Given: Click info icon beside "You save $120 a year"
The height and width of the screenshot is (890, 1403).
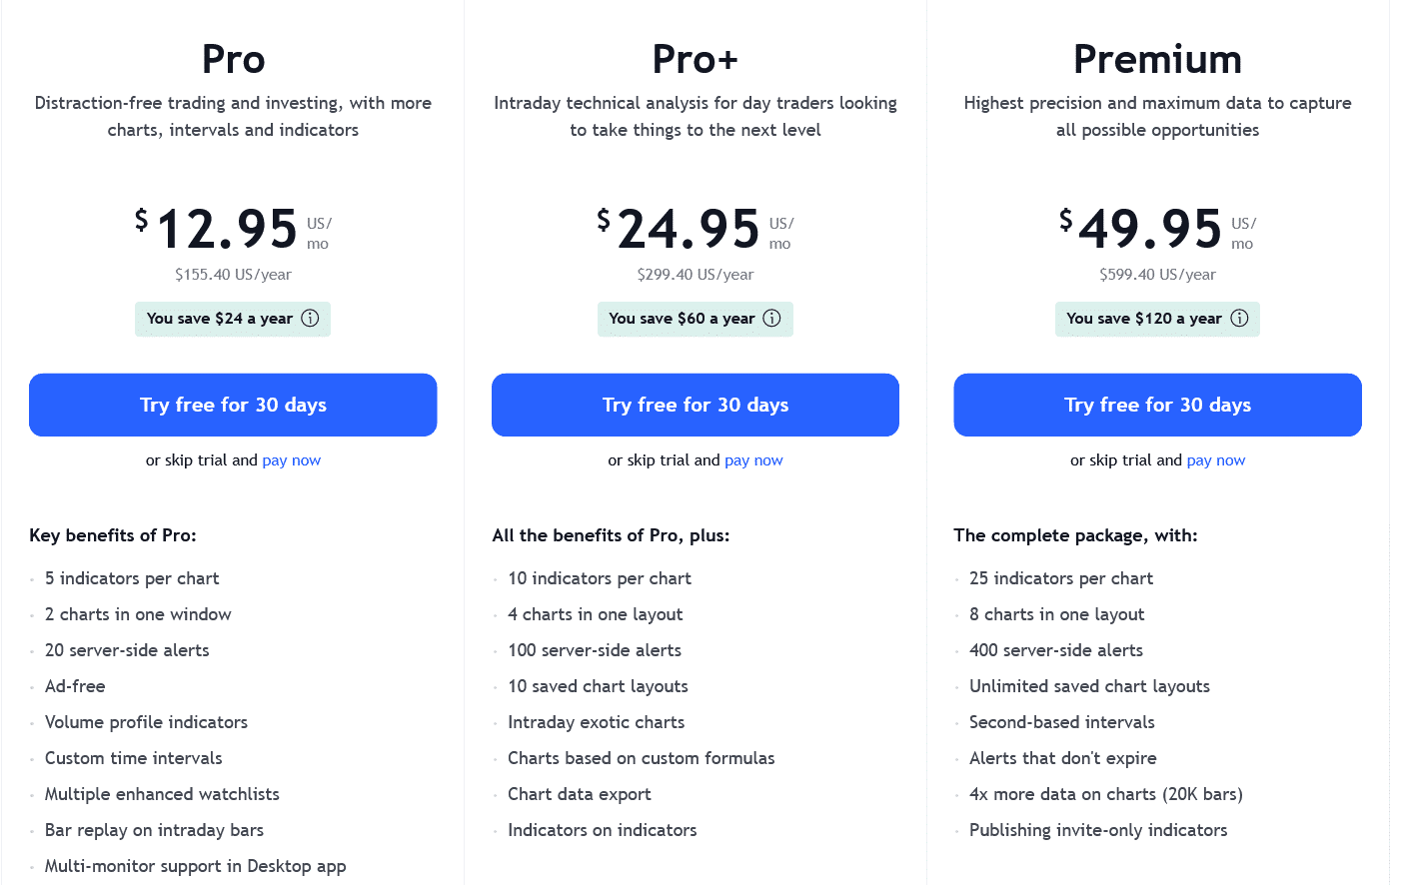Looking at the screenshot, I should pyautogui.click(x=1239, y=319).
